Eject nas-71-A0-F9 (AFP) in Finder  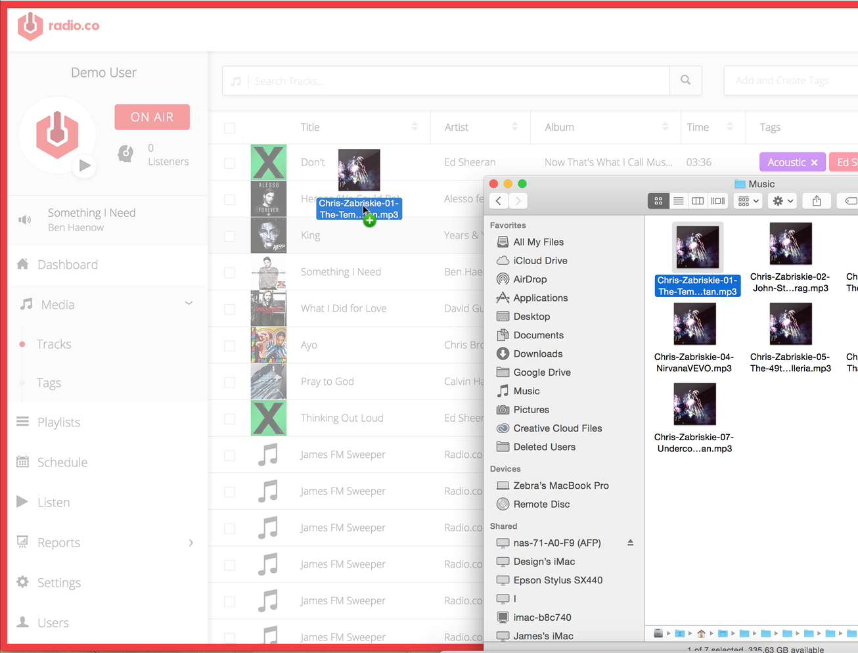[630, 543]
